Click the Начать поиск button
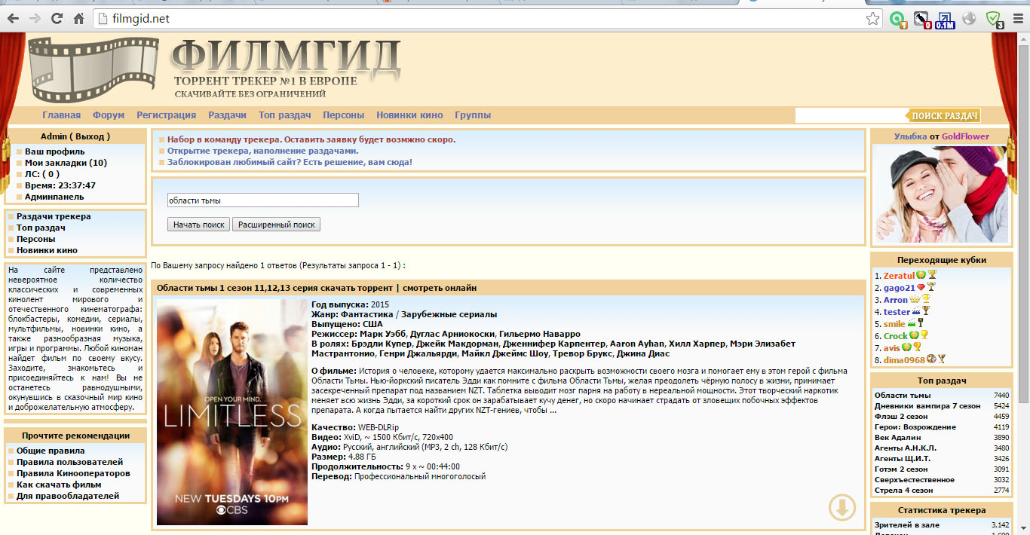 coord(199,225)
